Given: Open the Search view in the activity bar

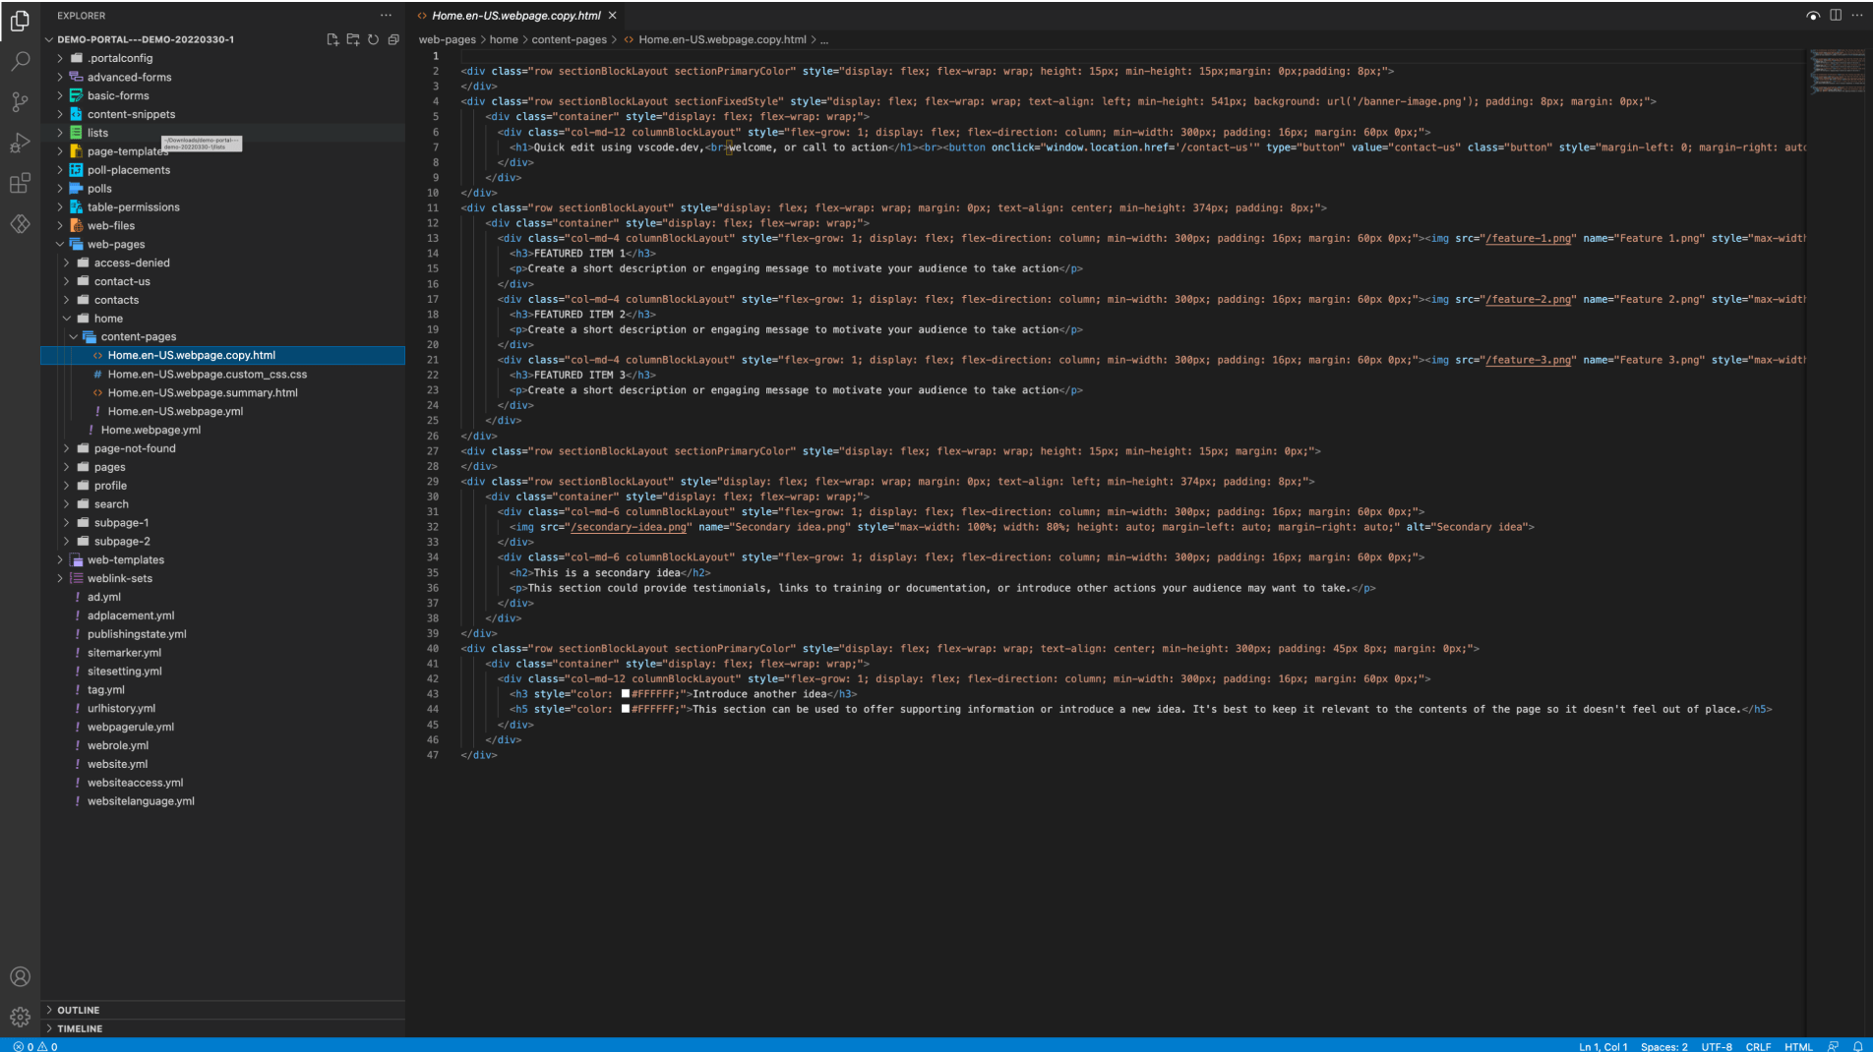Looking at the screenshot, I should point(20,60).
